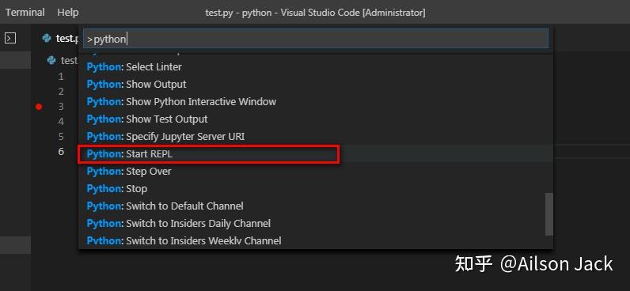The image size is (630, 291).
Task: Click the Python icon in the breadcrumb row
Action: pos(51,60)
